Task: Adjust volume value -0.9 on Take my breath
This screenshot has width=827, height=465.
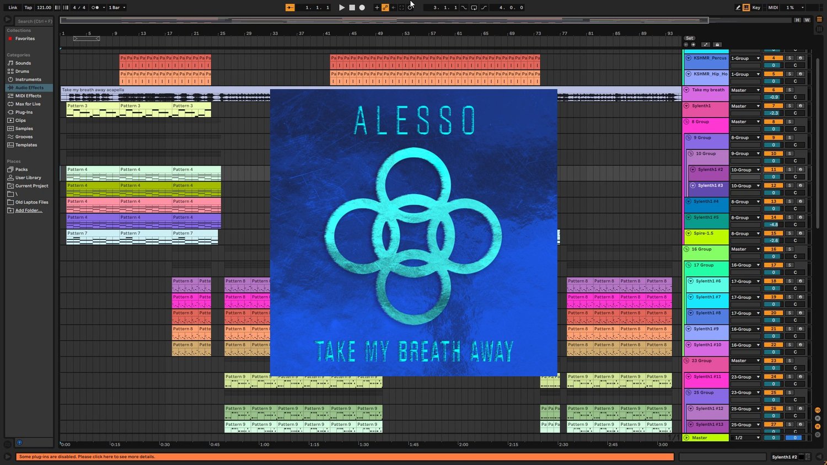Action: coord(774,97)
